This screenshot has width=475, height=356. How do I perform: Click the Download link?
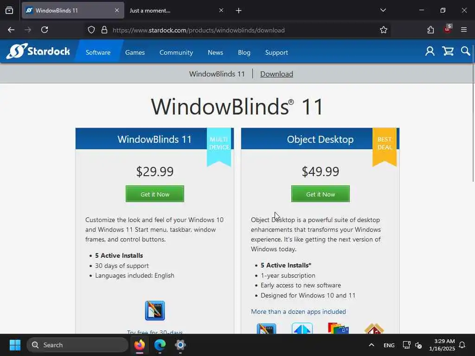click(276, 74)
